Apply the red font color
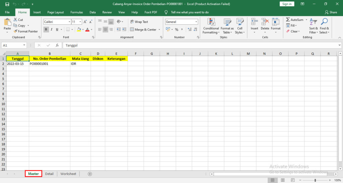This screenshot has height=183, width=343. [87, 29]
